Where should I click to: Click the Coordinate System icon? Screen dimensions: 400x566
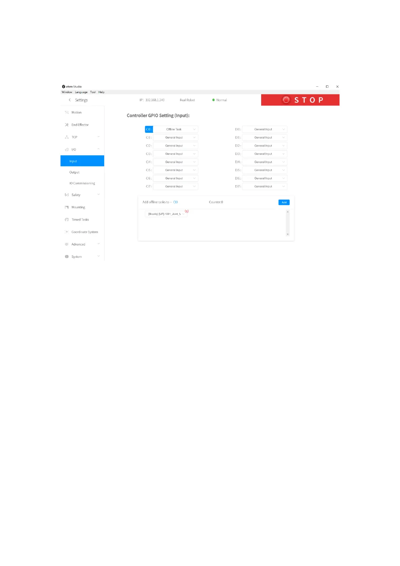(67, 232)
